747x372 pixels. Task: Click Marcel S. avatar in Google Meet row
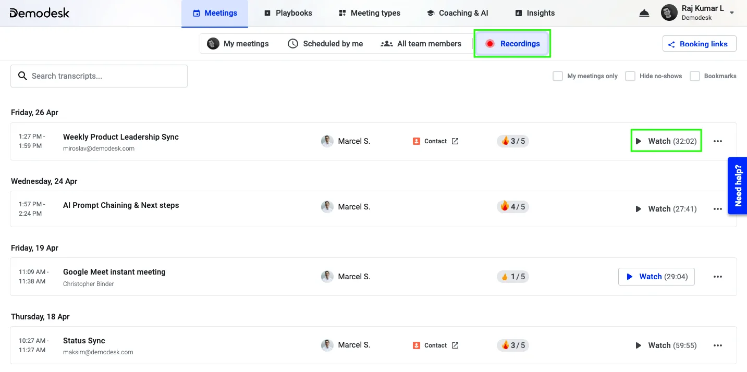[x=327, y=277]
